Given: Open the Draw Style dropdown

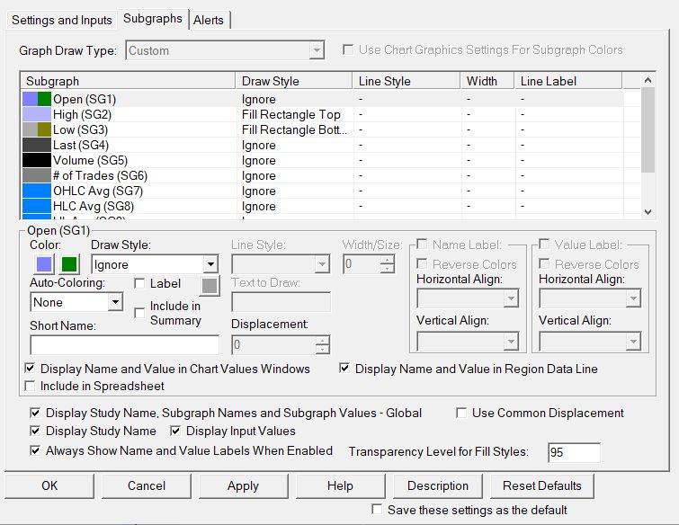Looking at the screenshot, I should tap(210, 265).
